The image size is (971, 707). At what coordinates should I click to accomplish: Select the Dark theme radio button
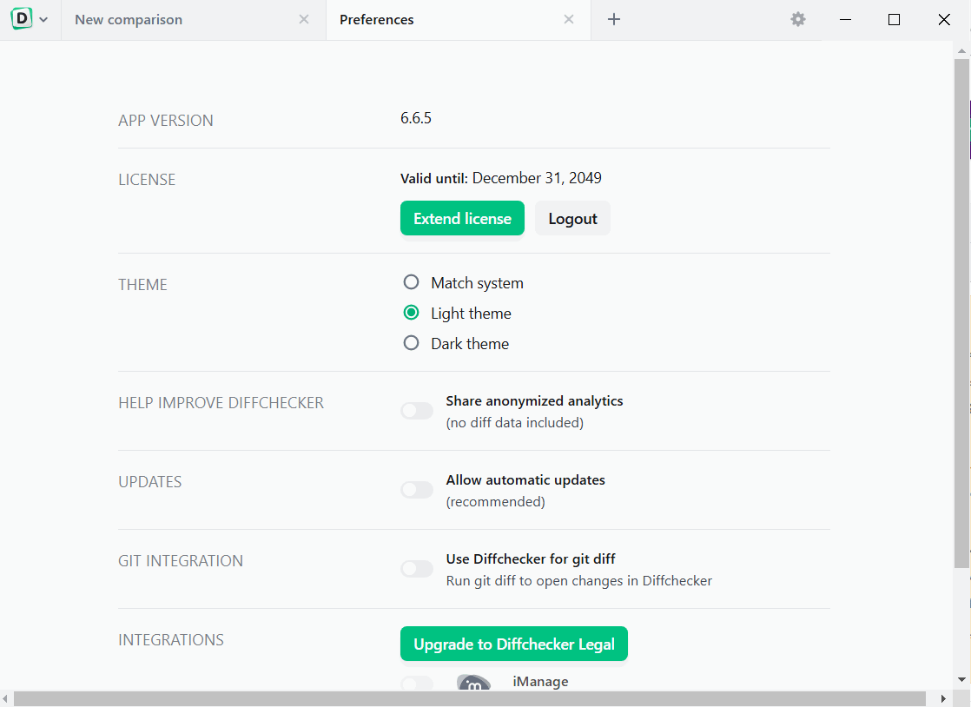click(x=411, y=343)
